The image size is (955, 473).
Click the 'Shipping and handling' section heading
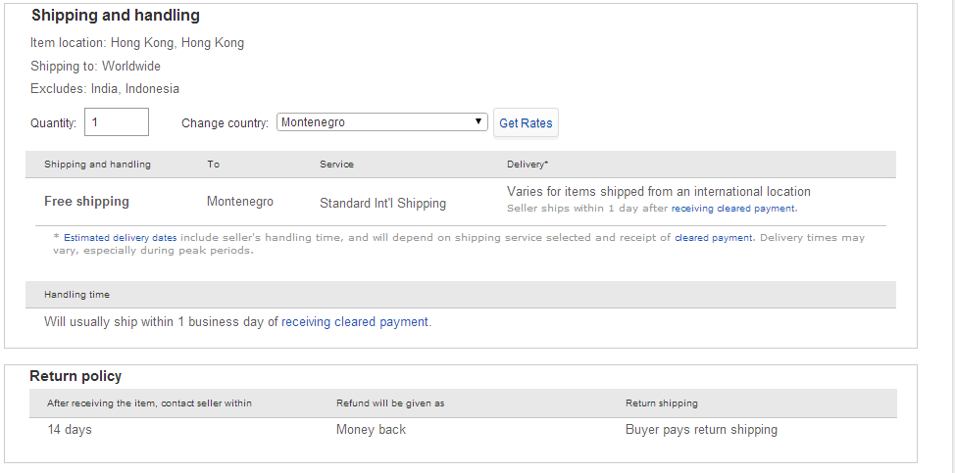[x=116, y=16]
